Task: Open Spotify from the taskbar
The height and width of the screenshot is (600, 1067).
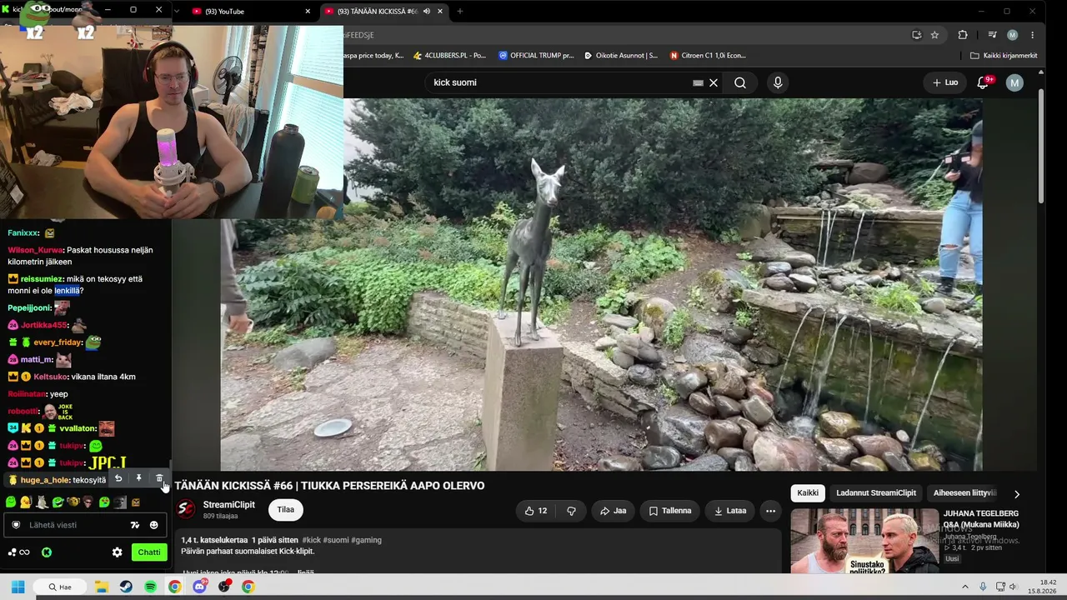Action: (x=150, y=587)
